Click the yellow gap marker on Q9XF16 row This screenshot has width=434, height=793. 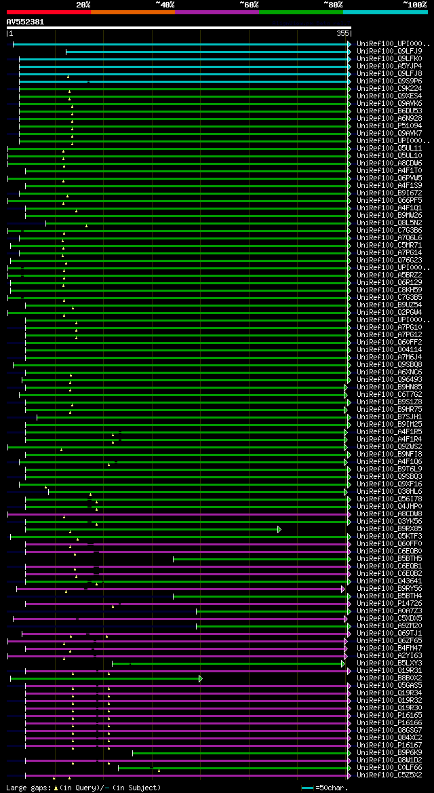[46, 487]
